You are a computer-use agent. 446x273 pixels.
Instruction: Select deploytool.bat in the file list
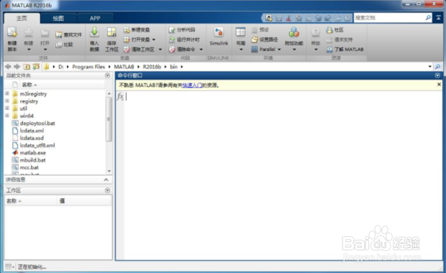37,124
